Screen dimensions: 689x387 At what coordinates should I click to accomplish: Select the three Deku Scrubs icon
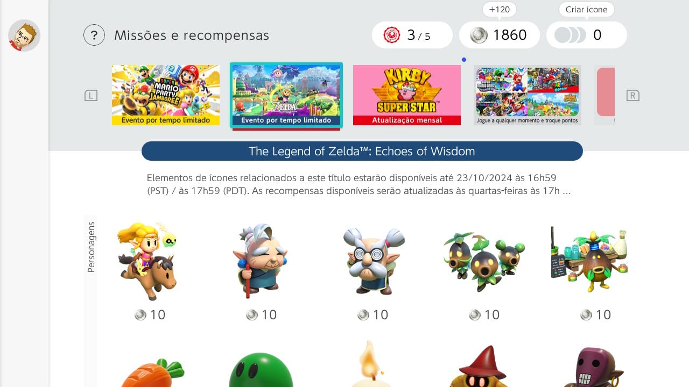point(484,261)
